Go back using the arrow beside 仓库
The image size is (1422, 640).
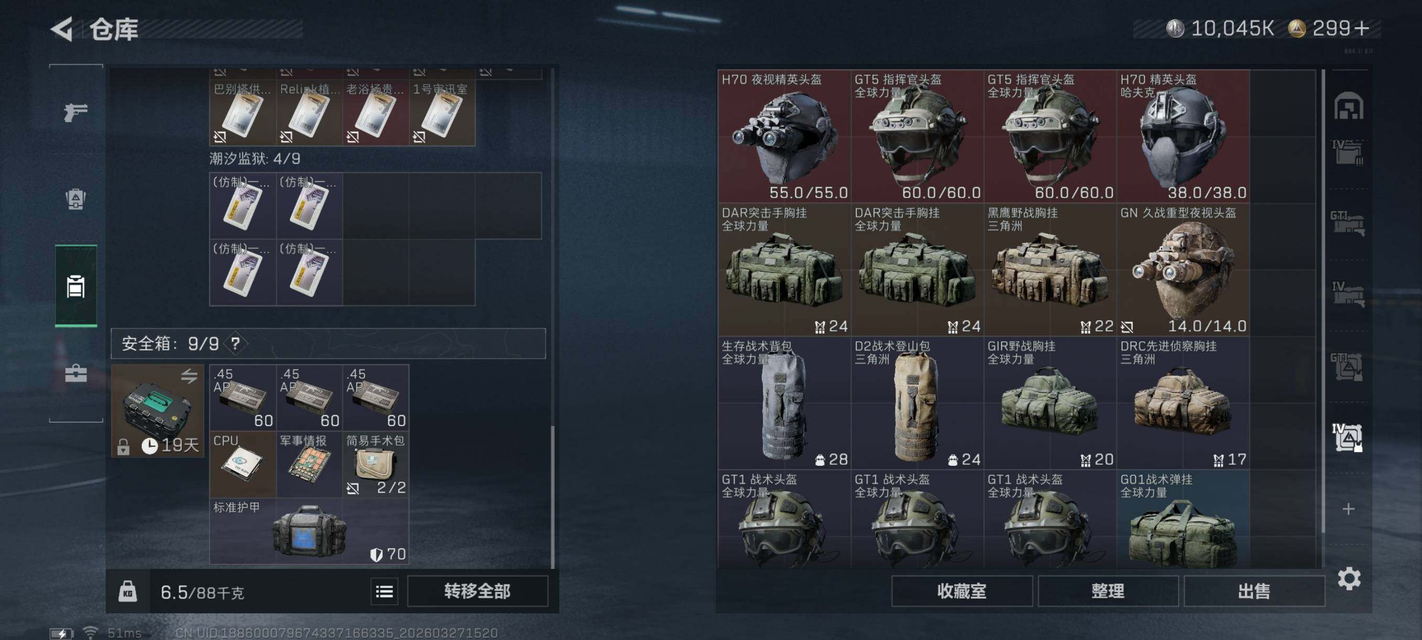click(62, 29)
